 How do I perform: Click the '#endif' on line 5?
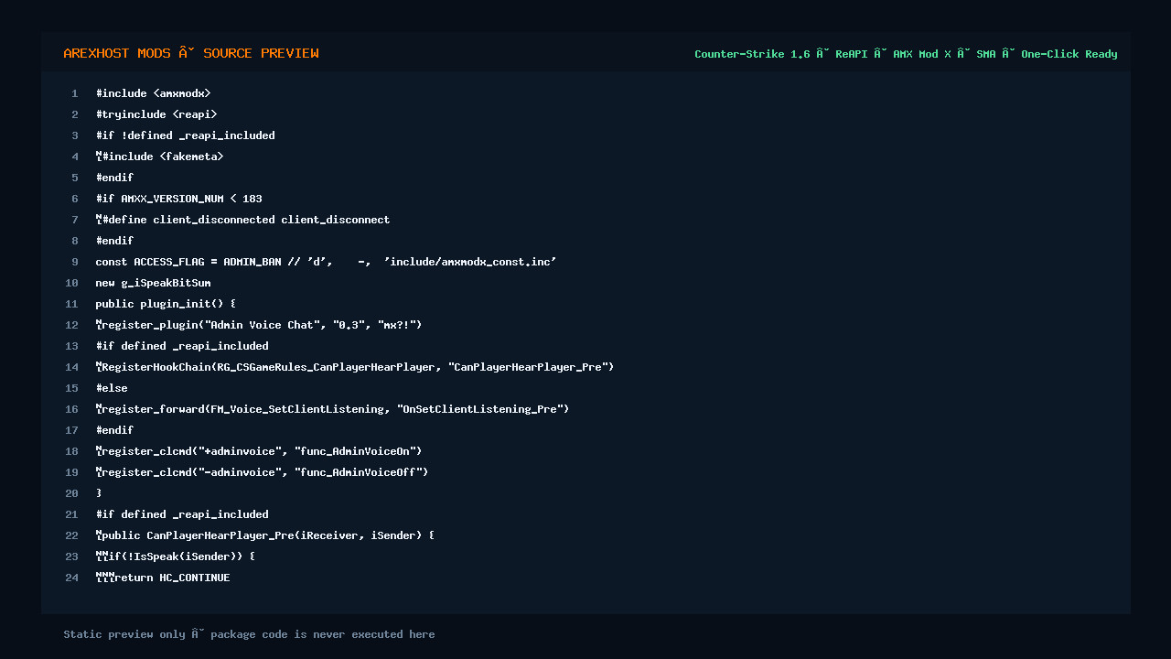(x=114, y=178)
